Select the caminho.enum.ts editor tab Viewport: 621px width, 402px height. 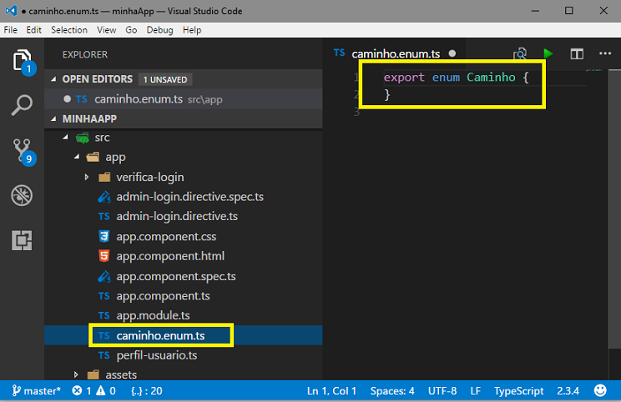coord(396,53)
